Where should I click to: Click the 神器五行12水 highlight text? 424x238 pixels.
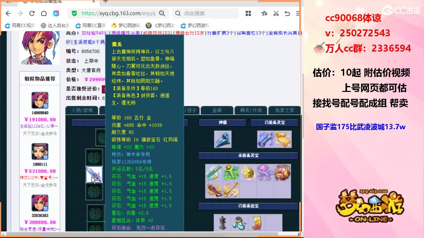[190, 33]
